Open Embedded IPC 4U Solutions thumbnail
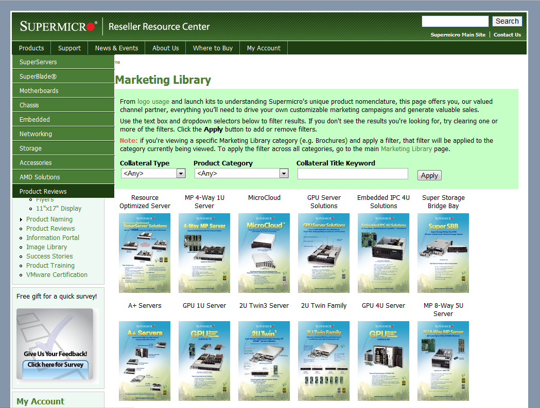 click(384, 253)
